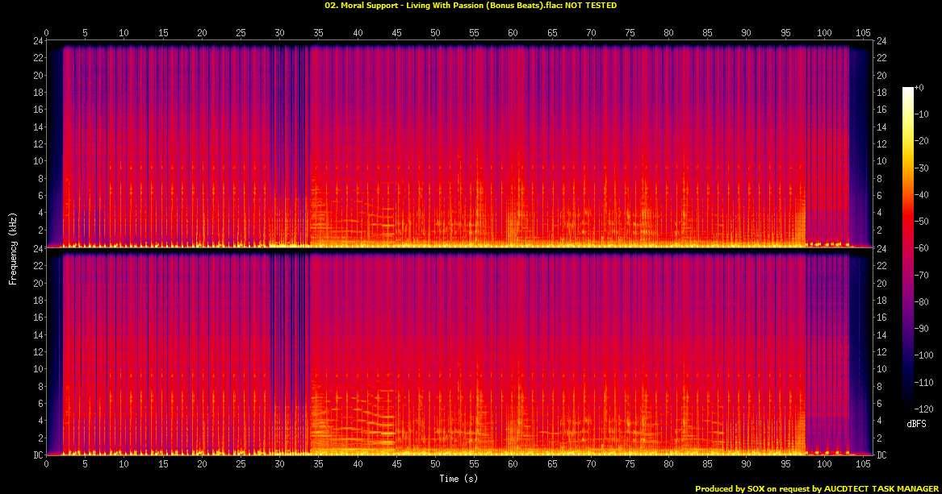Click the "-10" value on the dBFS scale
Screen dimensions: 942x494
tap(922, 114)
